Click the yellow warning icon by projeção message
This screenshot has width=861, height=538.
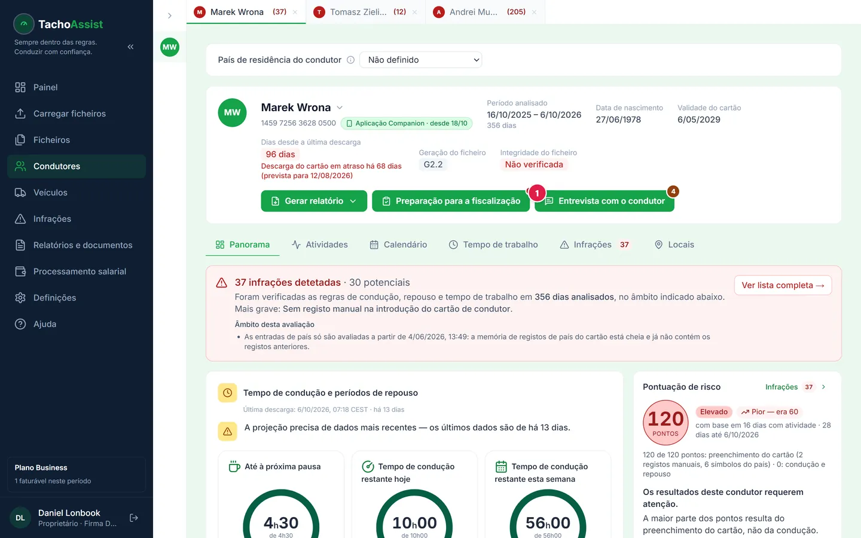click(x=228, y=431)
